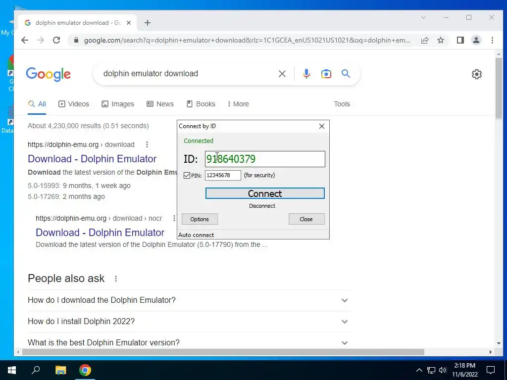Switch to Images results tab
The height and width of the screenshot is (380, 507).
tap(118, 104)
